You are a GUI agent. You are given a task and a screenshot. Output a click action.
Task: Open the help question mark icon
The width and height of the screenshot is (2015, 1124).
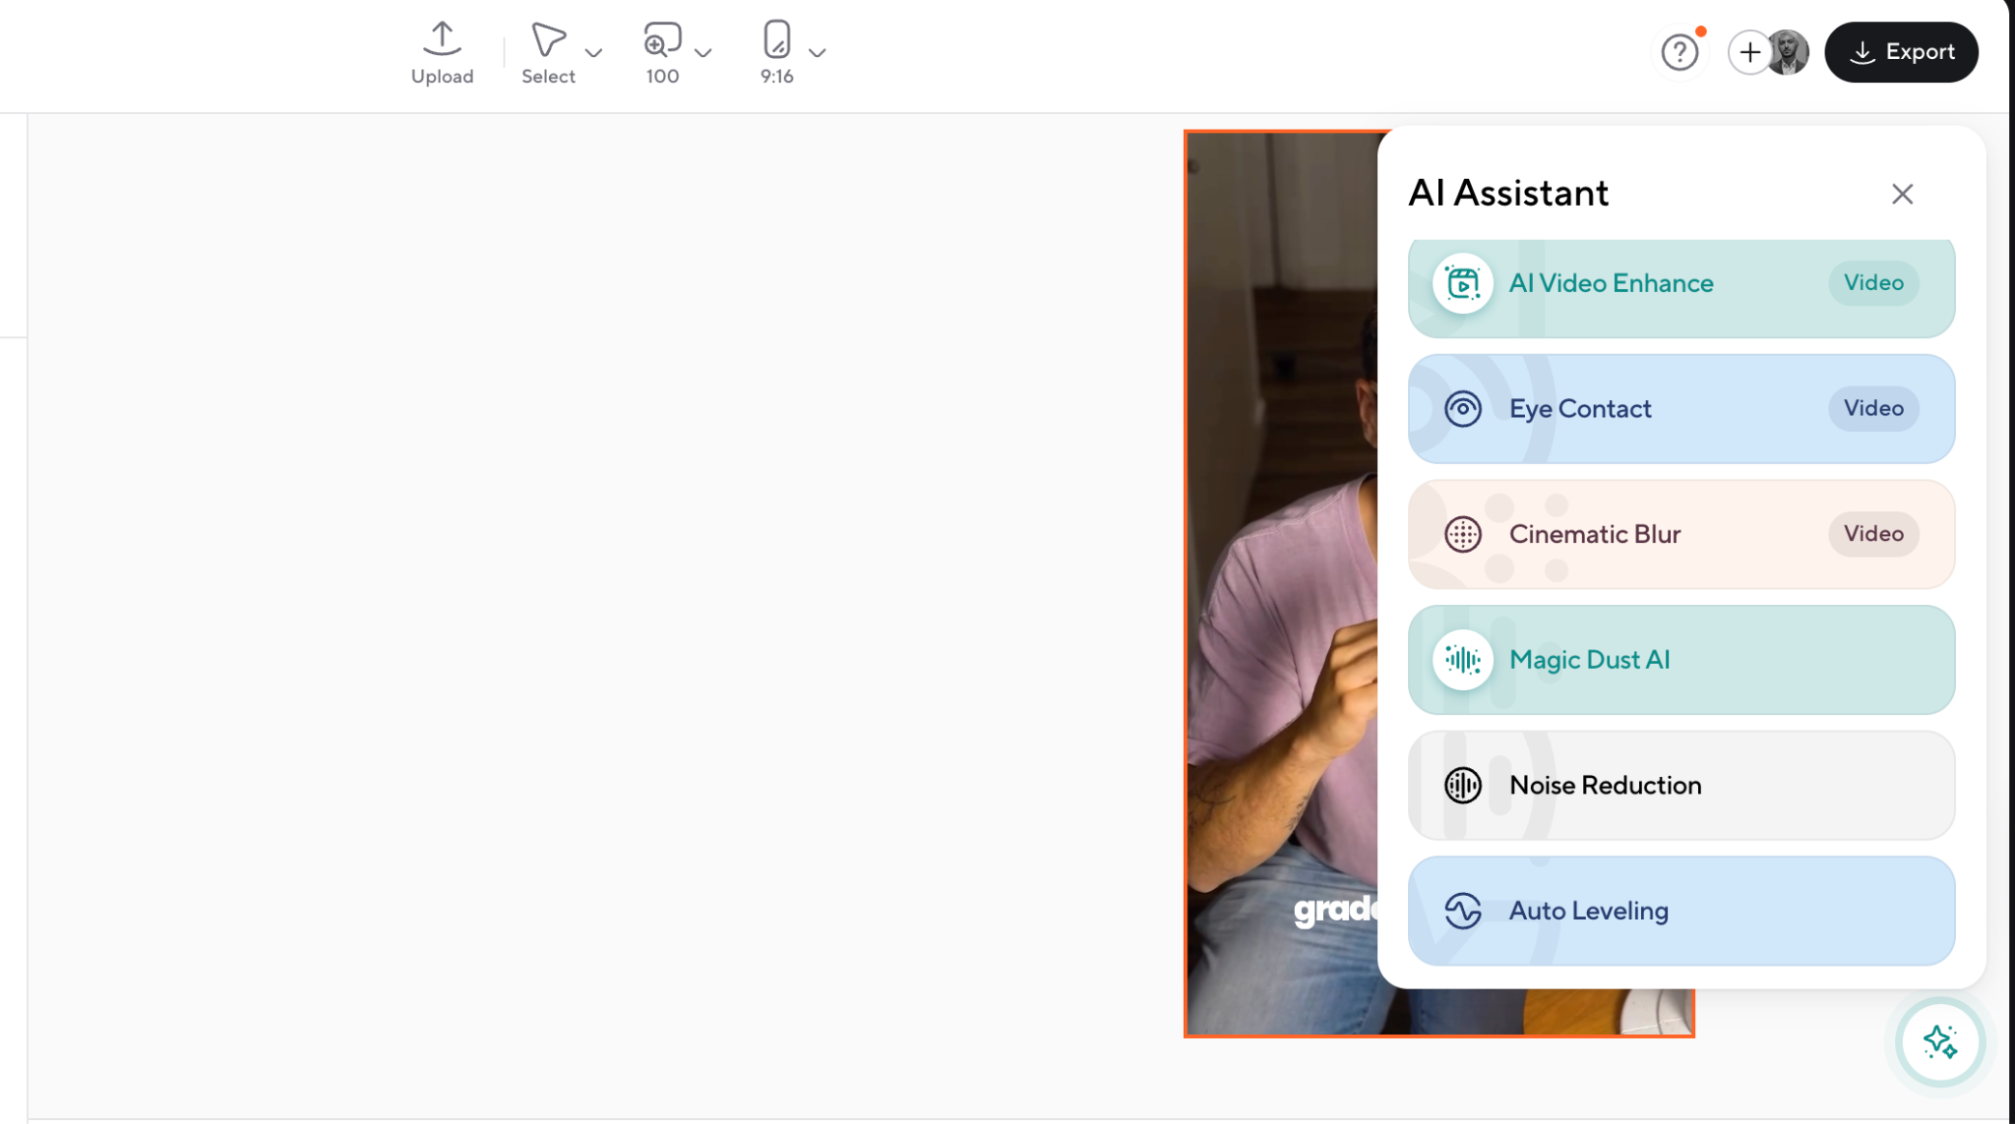tap(1679, 52)
